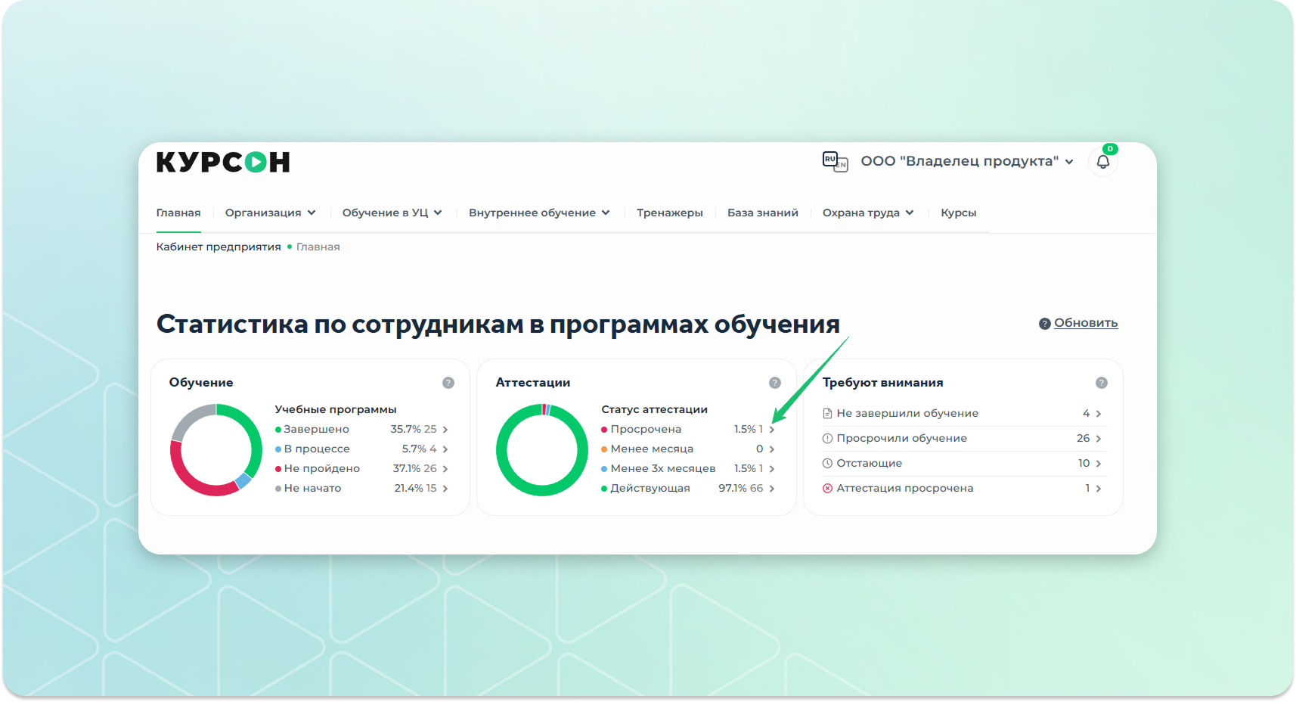Expand the Обучение в УЦ menu
This screenshot has height=702, width=1296.
click(392, 213)
